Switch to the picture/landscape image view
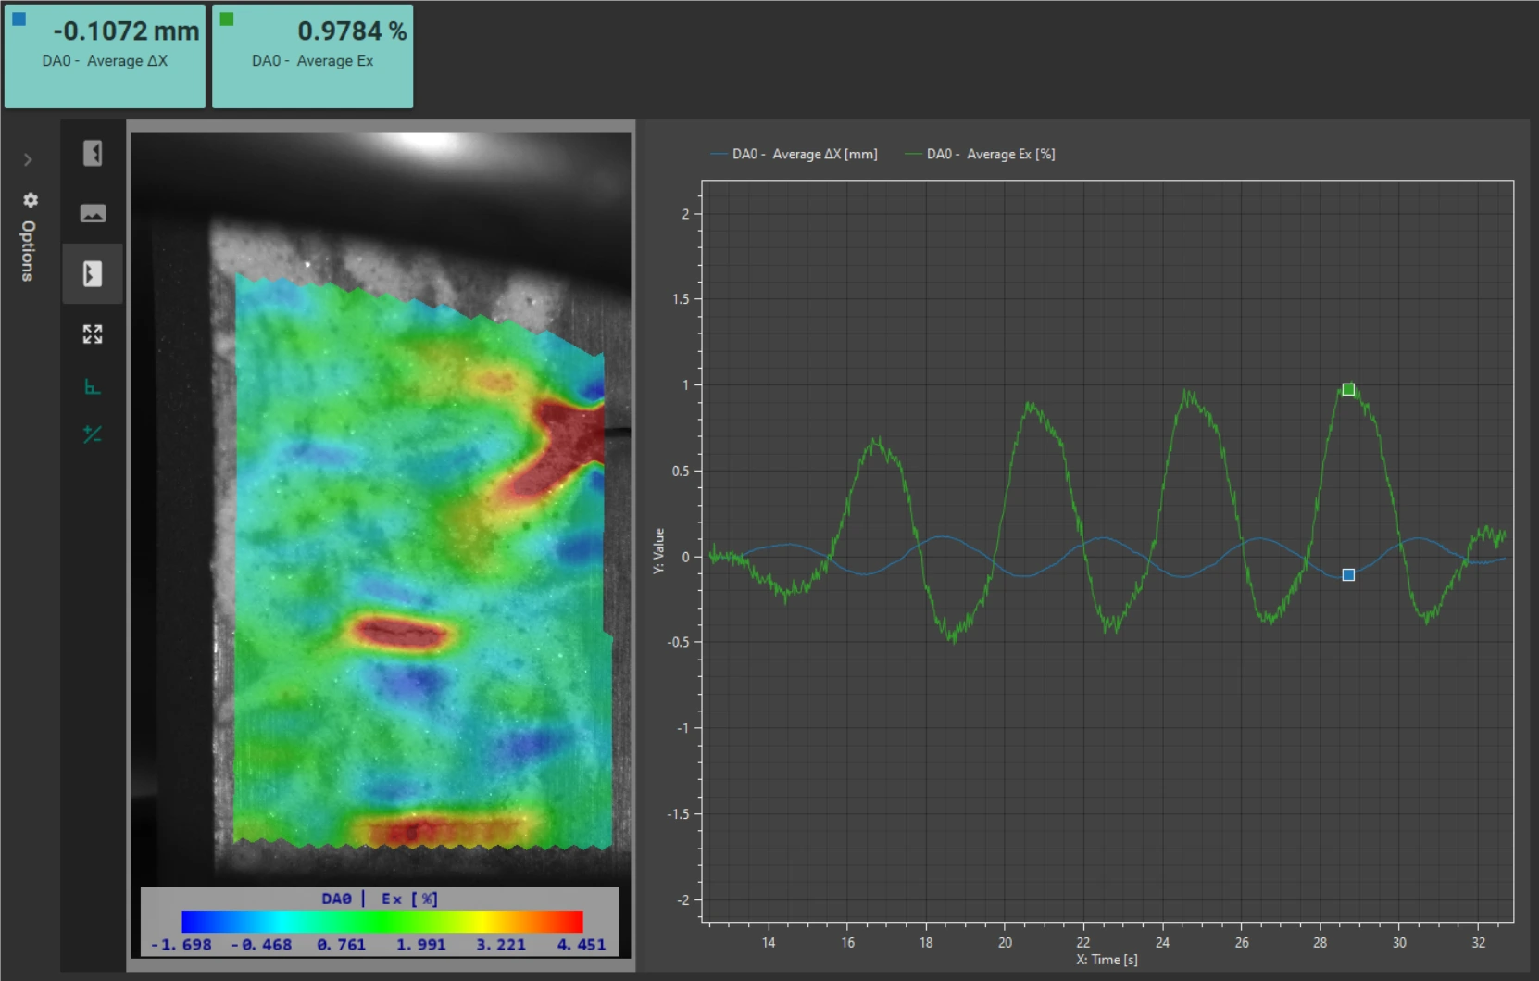Screen dimensions: 1539x981 coord(93,213)
